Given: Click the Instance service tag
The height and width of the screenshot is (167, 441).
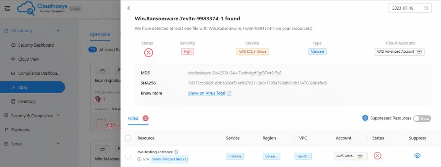Looking at the screenshot, I should pos(235,156).
